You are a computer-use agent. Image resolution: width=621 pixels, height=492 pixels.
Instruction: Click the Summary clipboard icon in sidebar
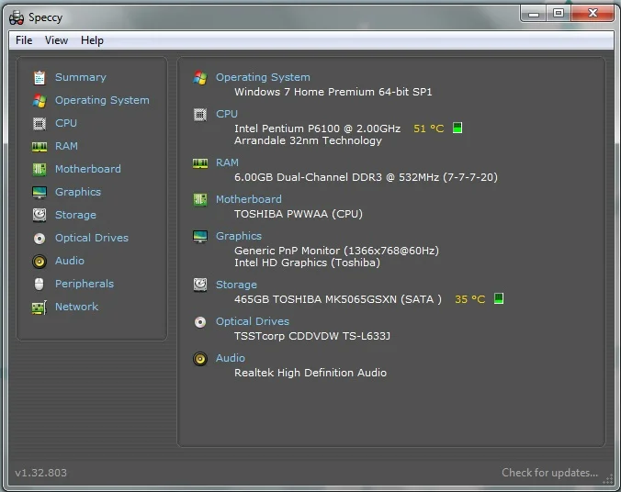[40, 78]
